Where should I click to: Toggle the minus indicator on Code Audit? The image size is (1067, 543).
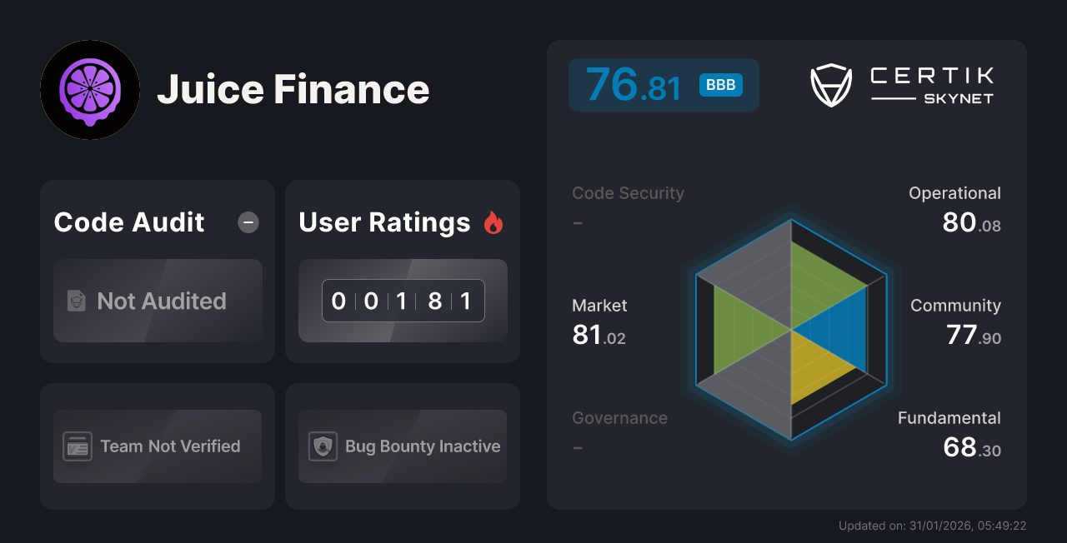(x=248, y=222)
